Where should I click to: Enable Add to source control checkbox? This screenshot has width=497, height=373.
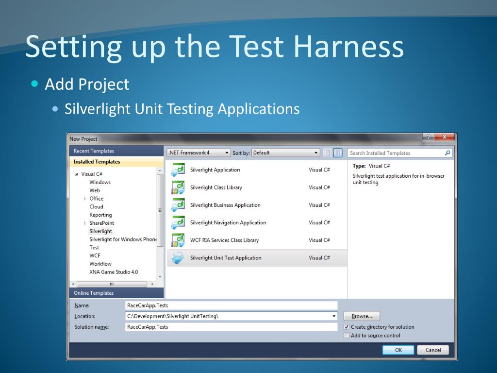(347, 336)
